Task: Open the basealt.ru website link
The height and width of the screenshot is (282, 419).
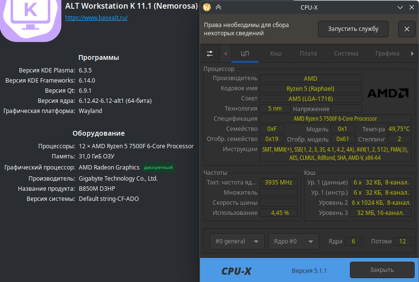Action: click(97, 17)
